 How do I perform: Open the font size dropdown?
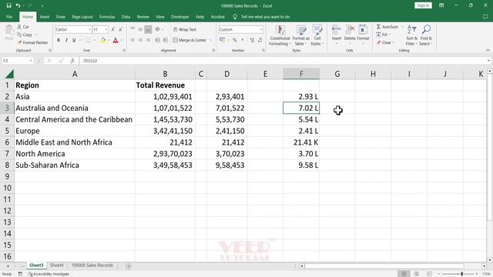[x=106, y=29]
